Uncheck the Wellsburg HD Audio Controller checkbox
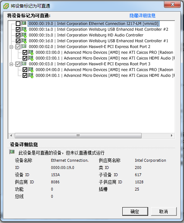Viewport: 184px width, 223px height. (18, 35)
